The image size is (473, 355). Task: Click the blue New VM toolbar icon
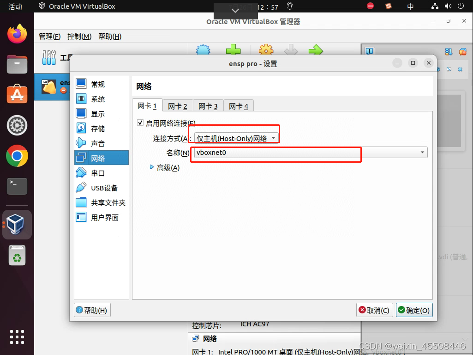point(203,49)
